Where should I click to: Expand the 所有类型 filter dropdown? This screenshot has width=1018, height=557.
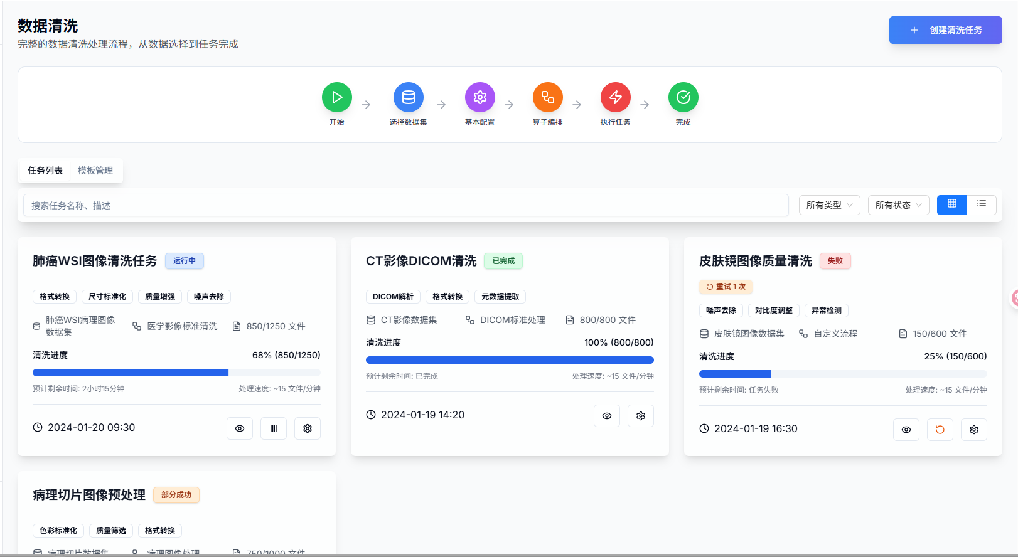pos(829,205)
